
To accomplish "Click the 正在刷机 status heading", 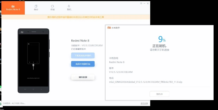I will (x=160, y=46).
